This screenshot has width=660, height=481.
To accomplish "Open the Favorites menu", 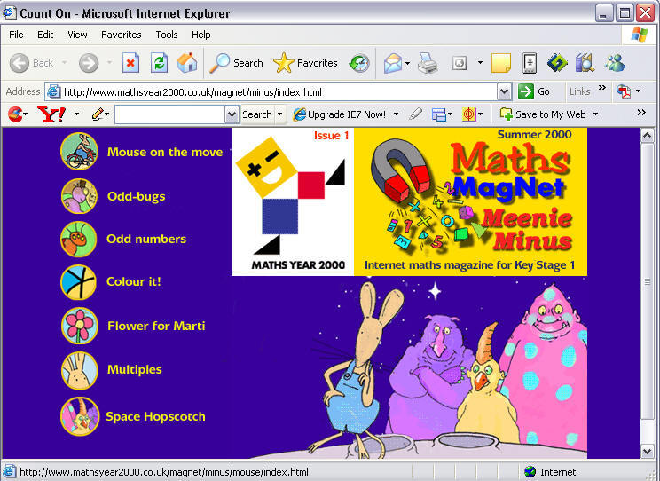I will (x=122, y=35).
